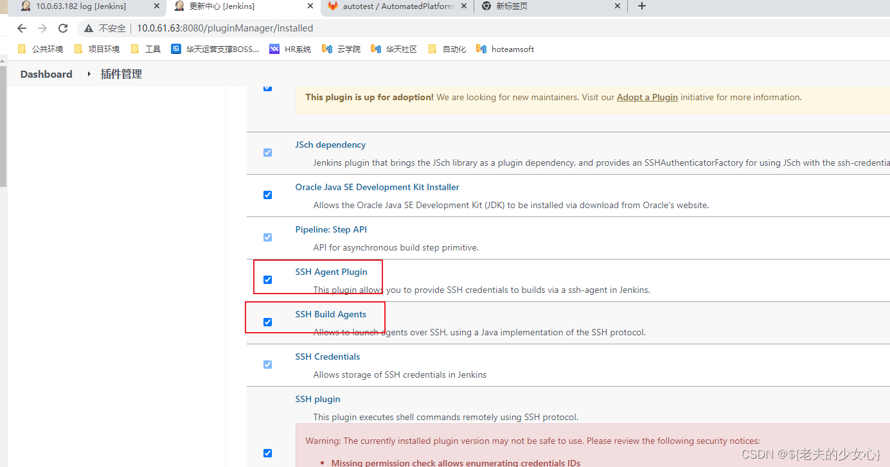Open the SSH plugin link
This screenshot has width=890, height=467.
[x=317, y=400]
